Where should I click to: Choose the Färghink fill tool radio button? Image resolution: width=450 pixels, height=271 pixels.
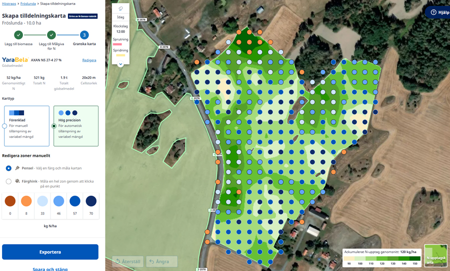pyautogui.click(x=8, y=182)
